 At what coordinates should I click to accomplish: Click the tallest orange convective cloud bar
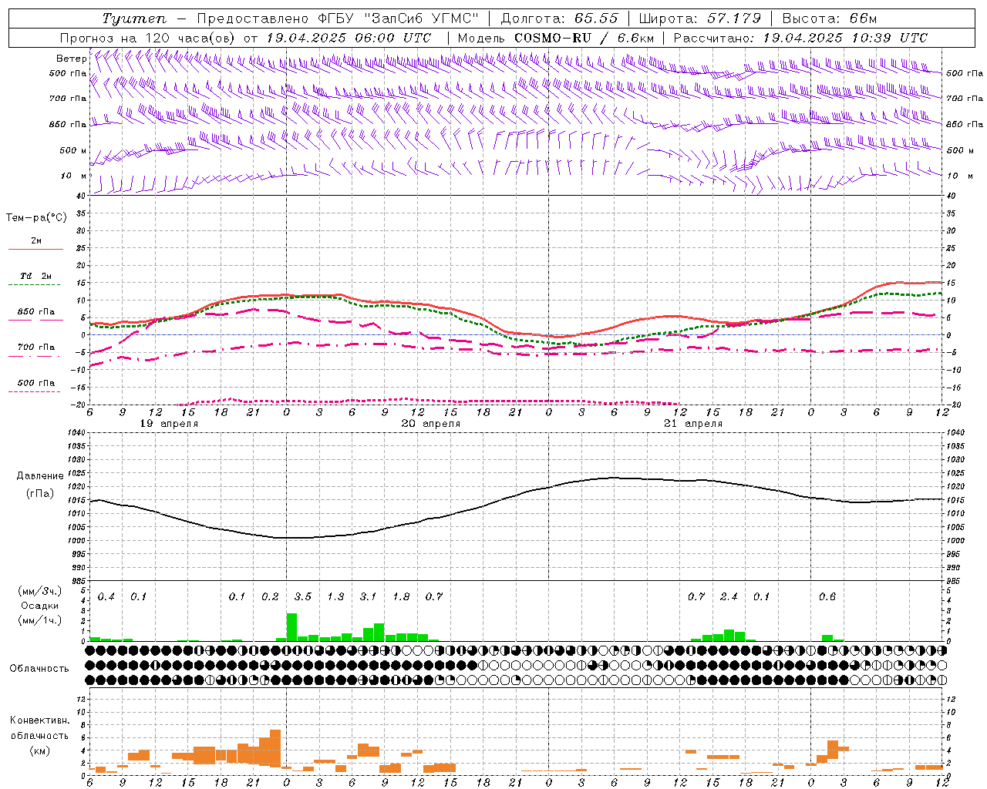point(275,747)
